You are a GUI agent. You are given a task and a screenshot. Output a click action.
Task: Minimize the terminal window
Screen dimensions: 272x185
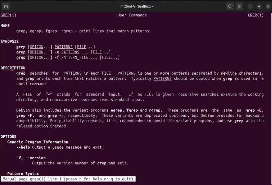[x=250, y=7]
